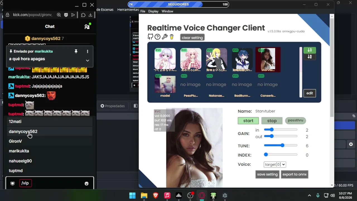This screenshot has width=357, height=201.
Task: Open pinned message three-dot options
Action: coord(88,51)
